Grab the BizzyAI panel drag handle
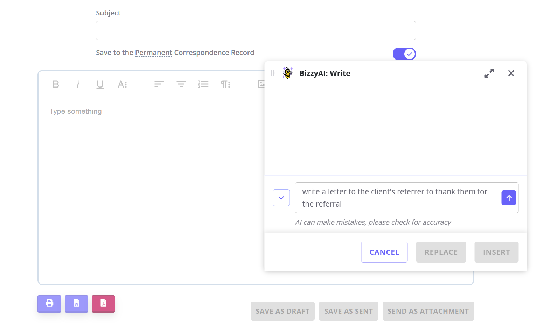 point(273,73)
